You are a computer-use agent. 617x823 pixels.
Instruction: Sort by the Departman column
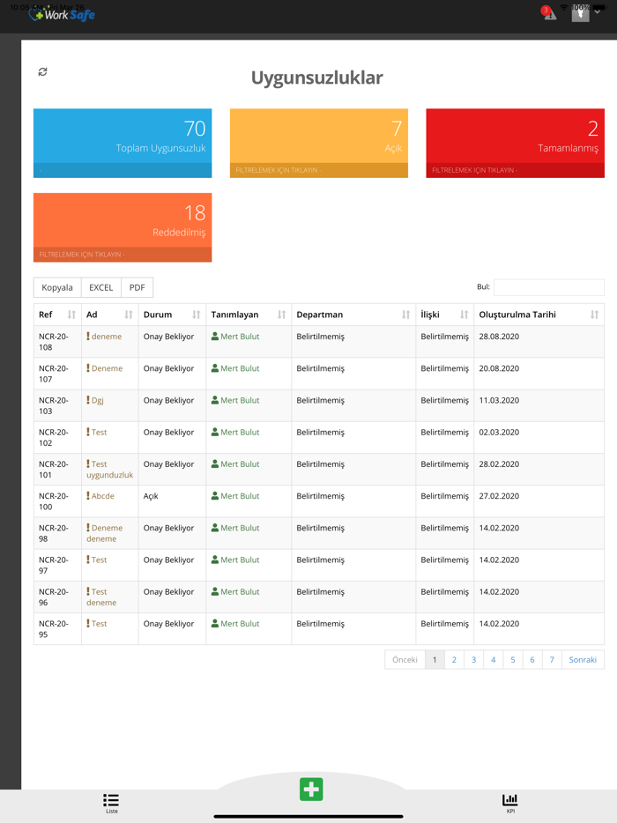click(x=353, y=315)
